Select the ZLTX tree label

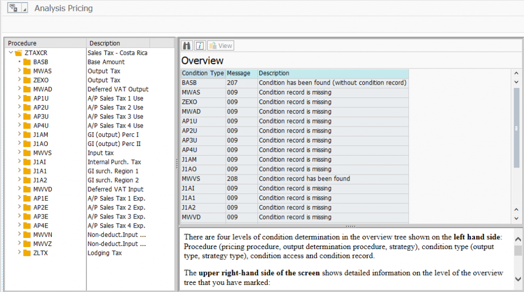[x=40, y=253]
